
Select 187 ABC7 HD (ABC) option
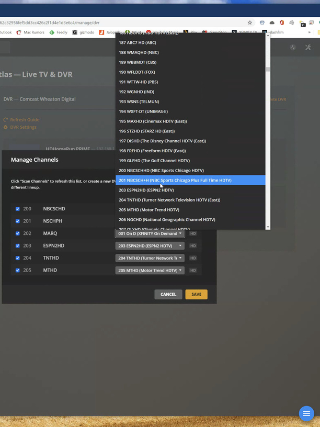point(190,42)
